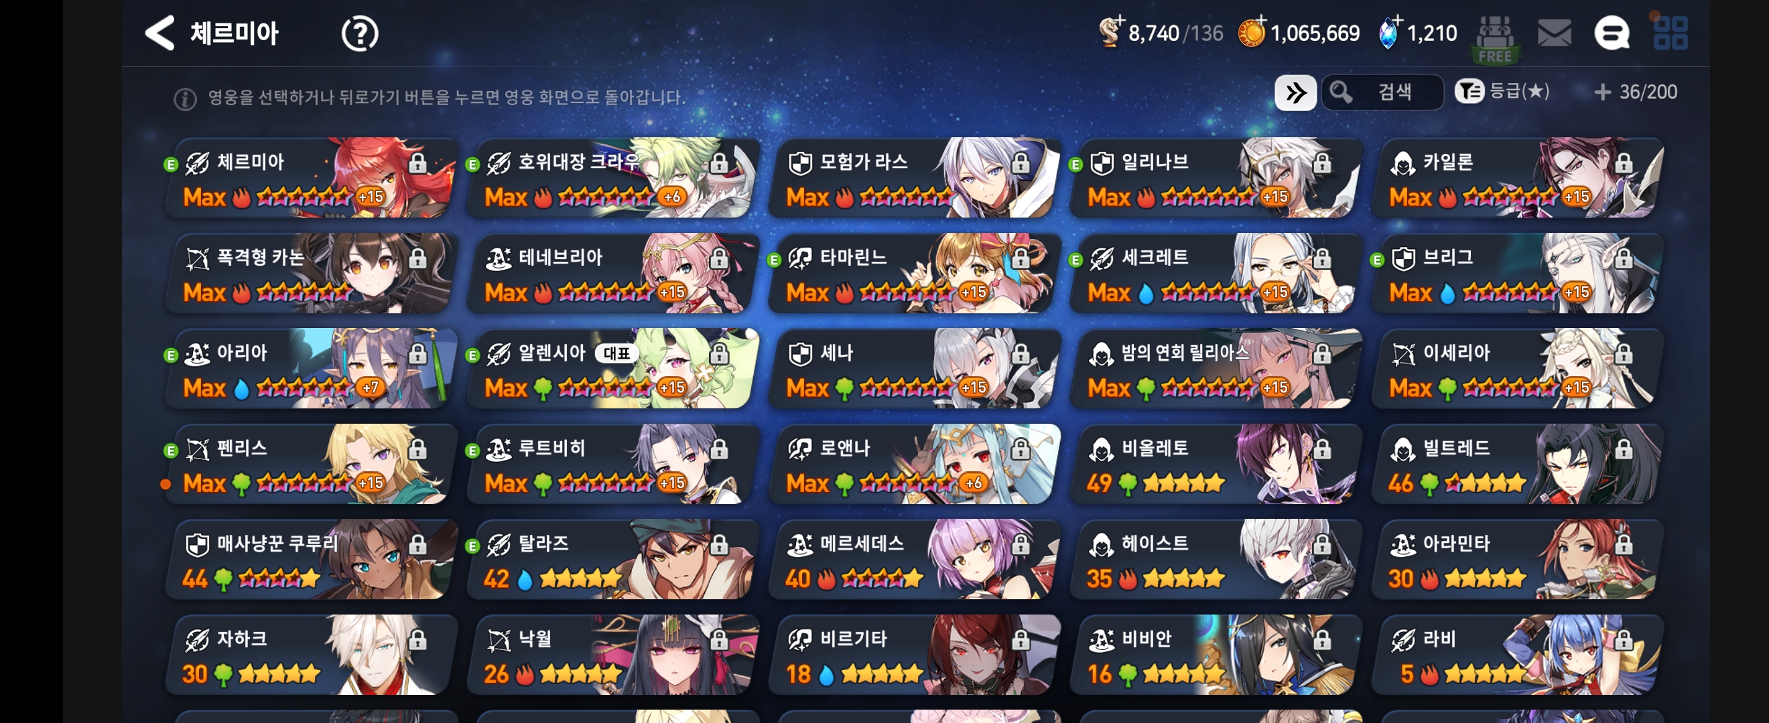Click the 검색 search field
Viewport: 1769px width, 723px height.
pyautogui.click(x=1382, y=92)
